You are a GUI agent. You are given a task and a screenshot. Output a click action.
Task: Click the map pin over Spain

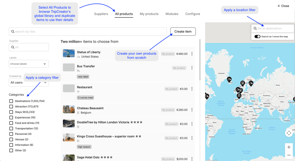tap(239, 96)
